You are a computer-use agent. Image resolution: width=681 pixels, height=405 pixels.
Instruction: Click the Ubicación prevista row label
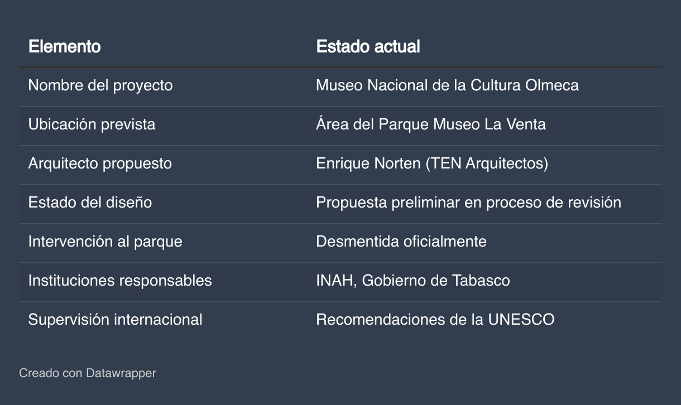pyautogui.click(x=92, y=124)
